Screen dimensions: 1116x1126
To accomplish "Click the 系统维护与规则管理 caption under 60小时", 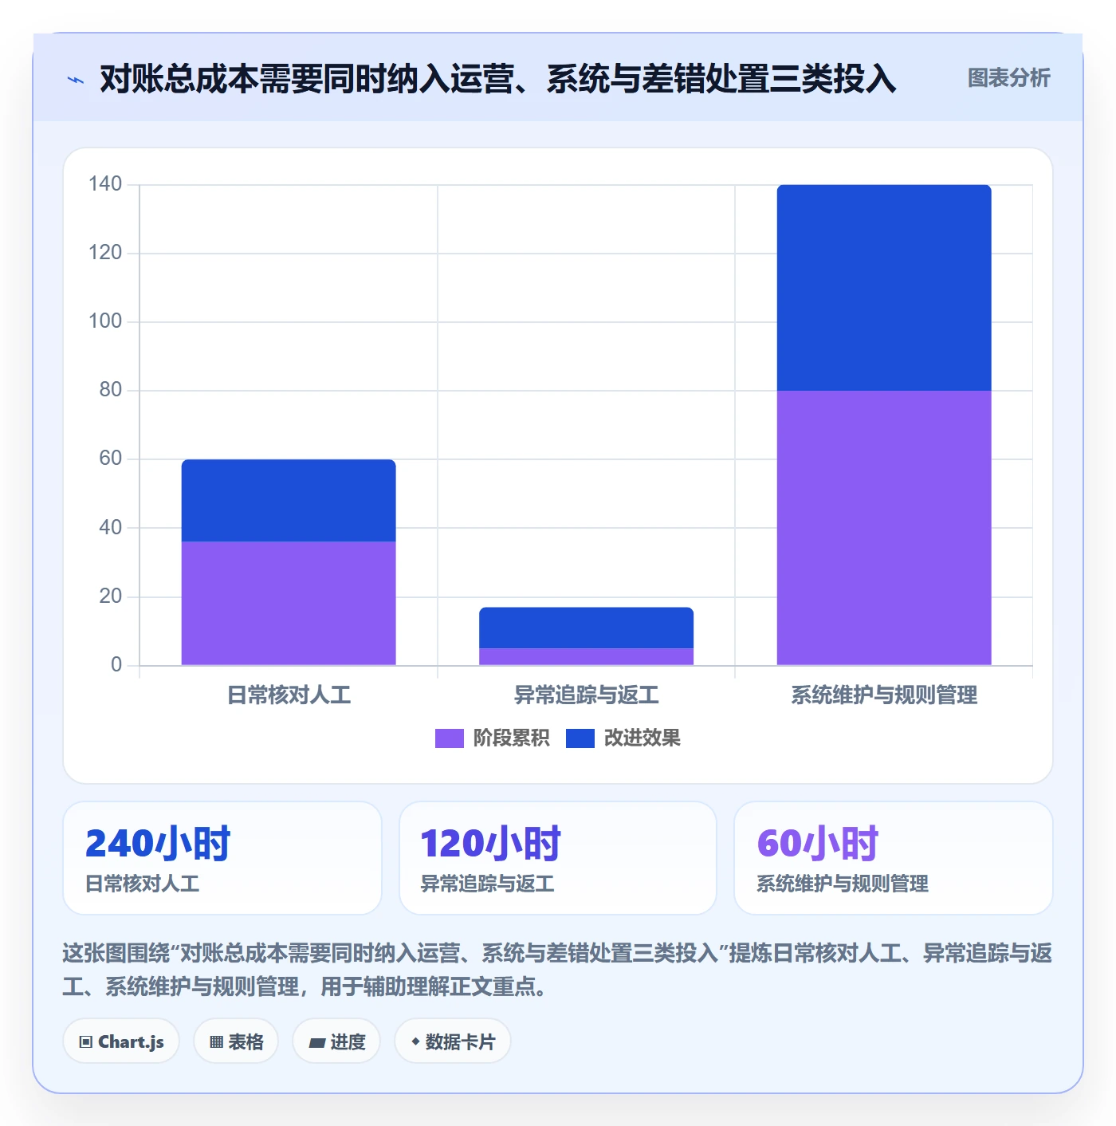I will coord(843,884).
